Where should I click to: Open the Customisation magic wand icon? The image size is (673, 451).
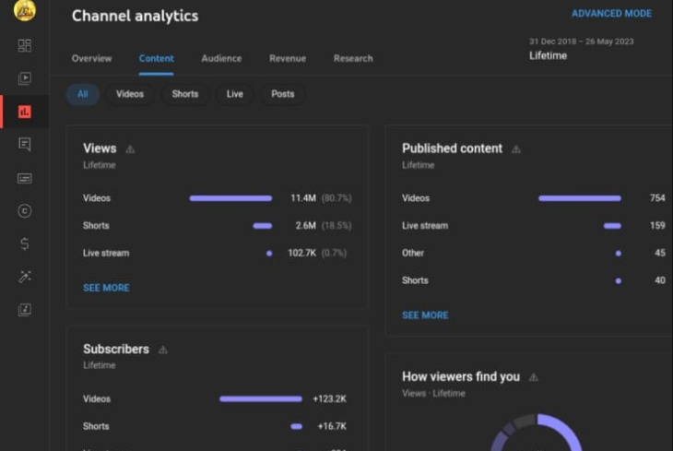(x=25, y=277)
